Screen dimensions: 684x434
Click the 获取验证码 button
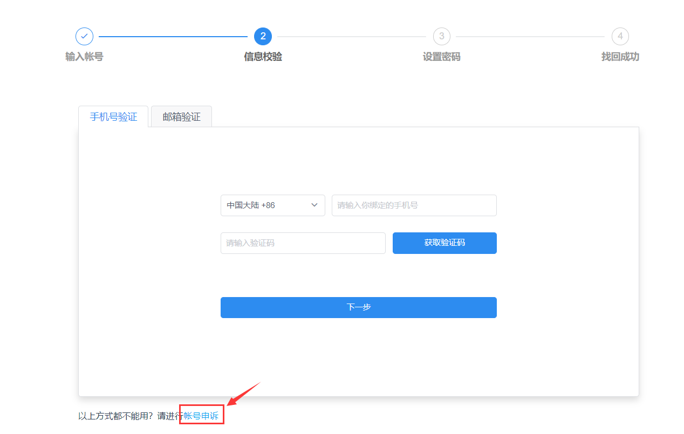pos(444,243)
